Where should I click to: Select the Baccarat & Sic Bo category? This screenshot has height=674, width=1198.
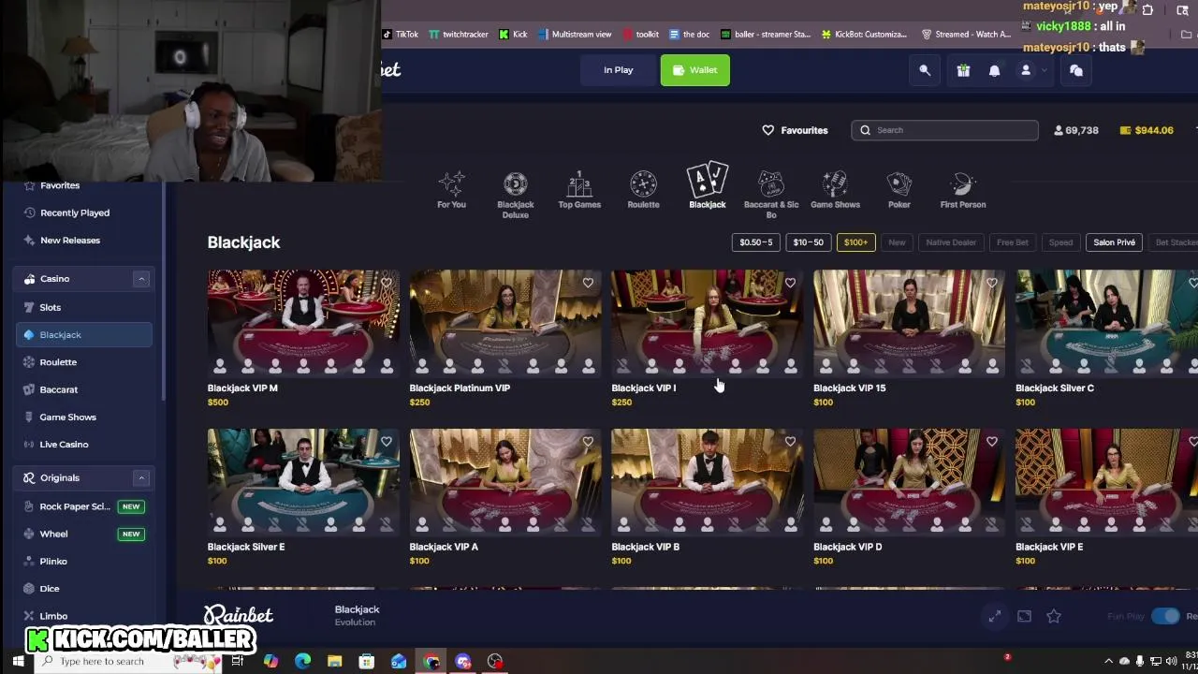click(x=771, y=195)
